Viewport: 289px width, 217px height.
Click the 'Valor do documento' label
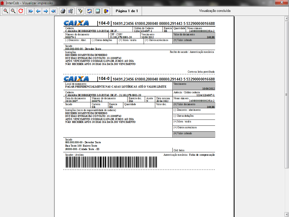click(x=184, y=34)
